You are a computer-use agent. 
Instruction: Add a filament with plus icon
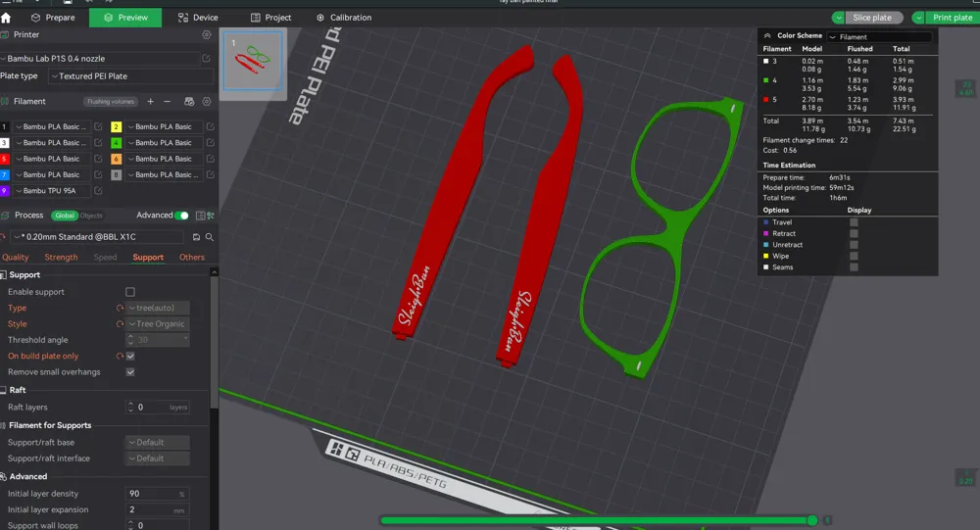[x=151, y=101]
